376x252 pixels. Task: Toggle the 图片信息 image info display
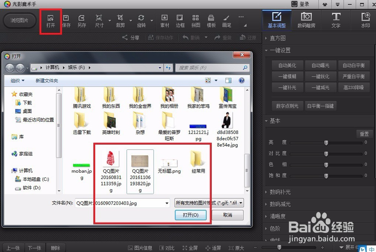[x=141, y=248]
